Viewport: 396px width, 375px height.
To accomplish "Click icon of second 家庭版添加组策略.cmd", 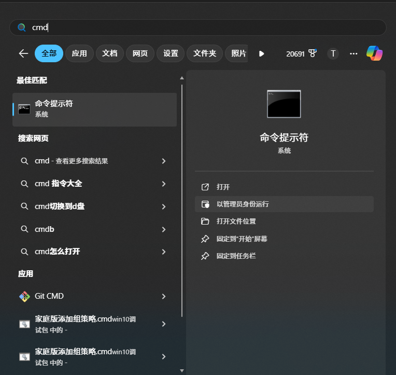I will 24,357.
